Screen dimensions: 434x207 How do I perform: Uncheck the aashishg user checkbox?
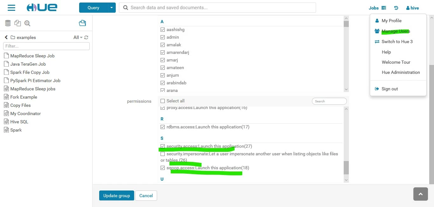pyautogui.click(x=163, y=30)
